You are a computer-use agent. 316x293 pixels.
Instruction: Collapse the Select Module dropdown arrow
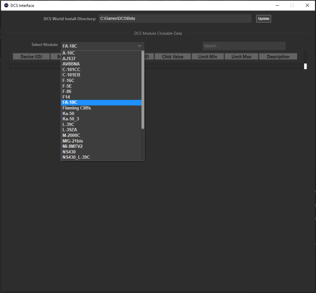coord(139,46)
